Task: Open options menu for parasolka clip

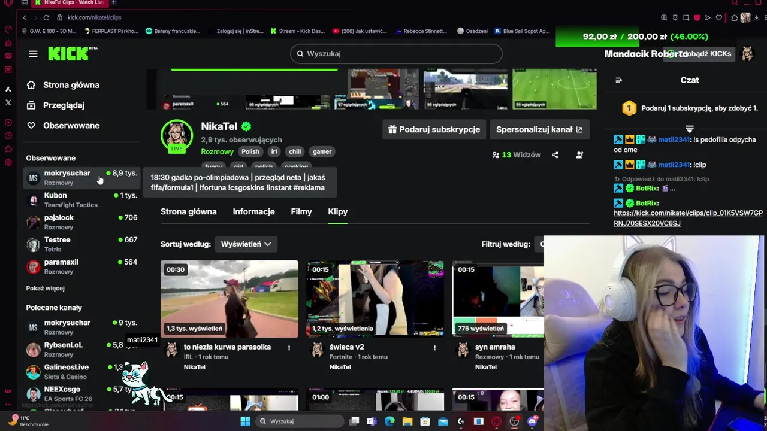Action: (289, 348)
